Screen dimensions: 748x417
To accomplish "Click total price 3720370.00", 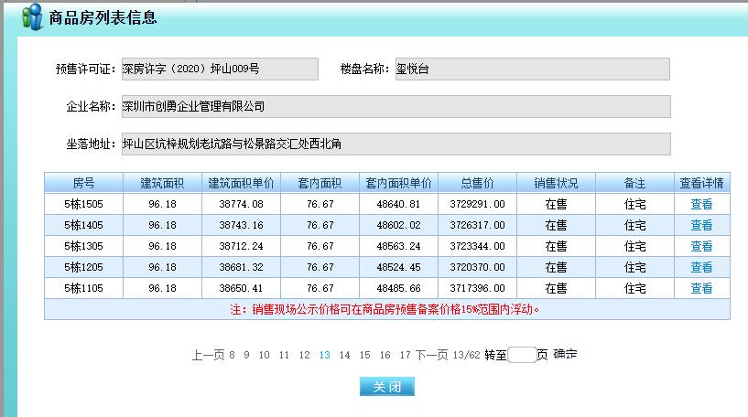I will [477, 267].
